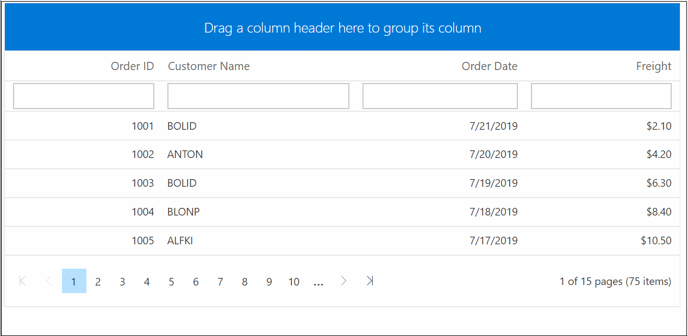Focus the Order ID filter box
The width and height of the screenshot is (688, 336).
84,96
